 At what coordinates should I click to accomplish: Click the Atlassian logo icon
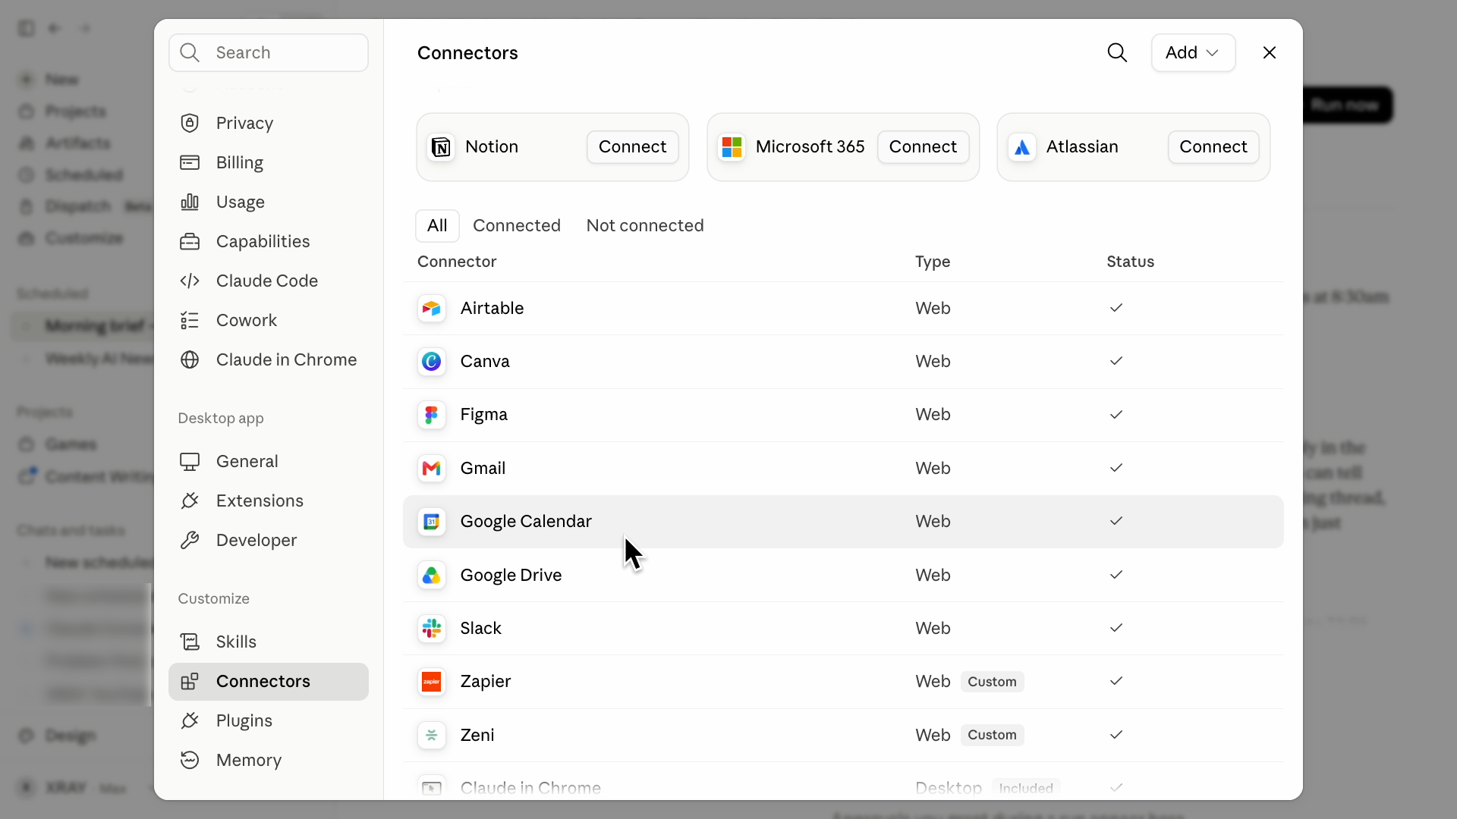pos(1022,147)
